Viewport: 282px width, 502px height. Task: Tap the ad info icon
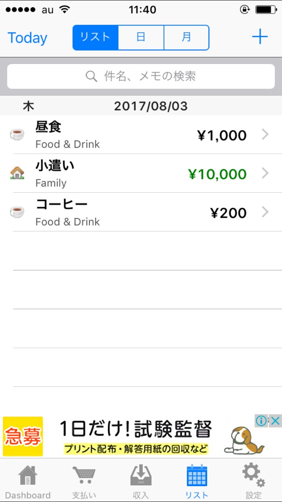[261, 421]
